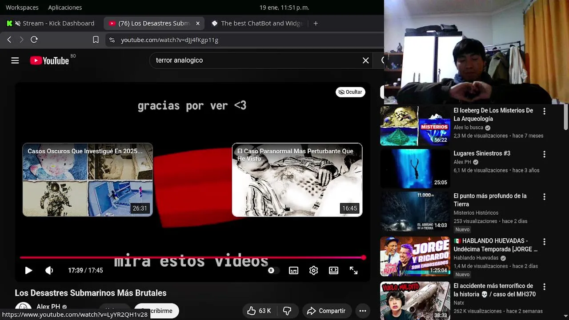Switch to theater mode icon
Viewport: 569px width, 320px height.
(333, 270)
